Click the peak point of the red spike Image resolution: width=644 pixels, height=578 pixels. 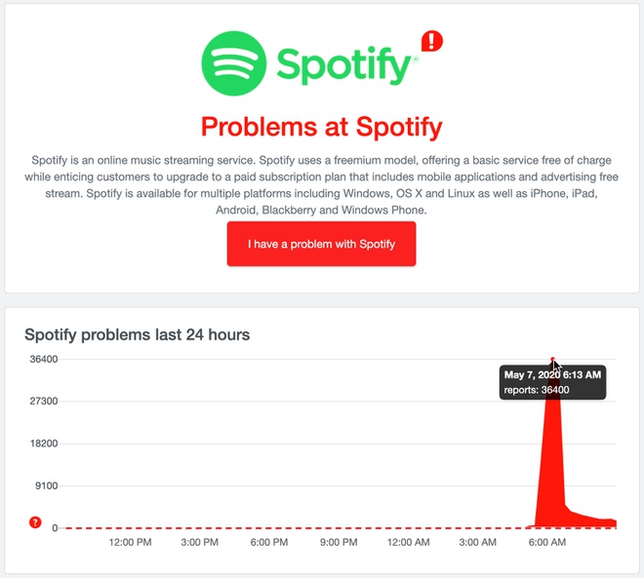pyautogui.click(x=552, y=360)
